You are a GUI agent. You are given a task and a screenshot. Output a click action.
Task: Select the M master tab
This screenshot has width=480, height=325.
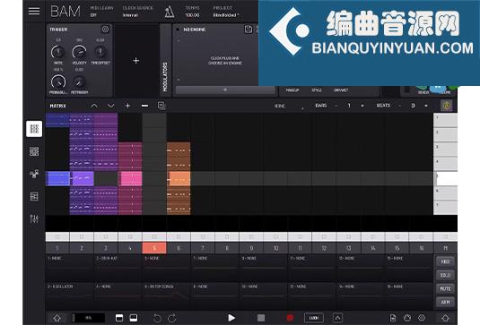pyautogui.click(x=445, y=248)
